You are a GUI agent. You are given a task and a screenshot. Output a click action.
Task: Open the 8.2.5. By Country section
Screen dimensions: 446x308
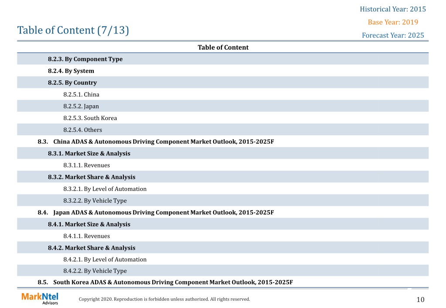pos(72,83)
